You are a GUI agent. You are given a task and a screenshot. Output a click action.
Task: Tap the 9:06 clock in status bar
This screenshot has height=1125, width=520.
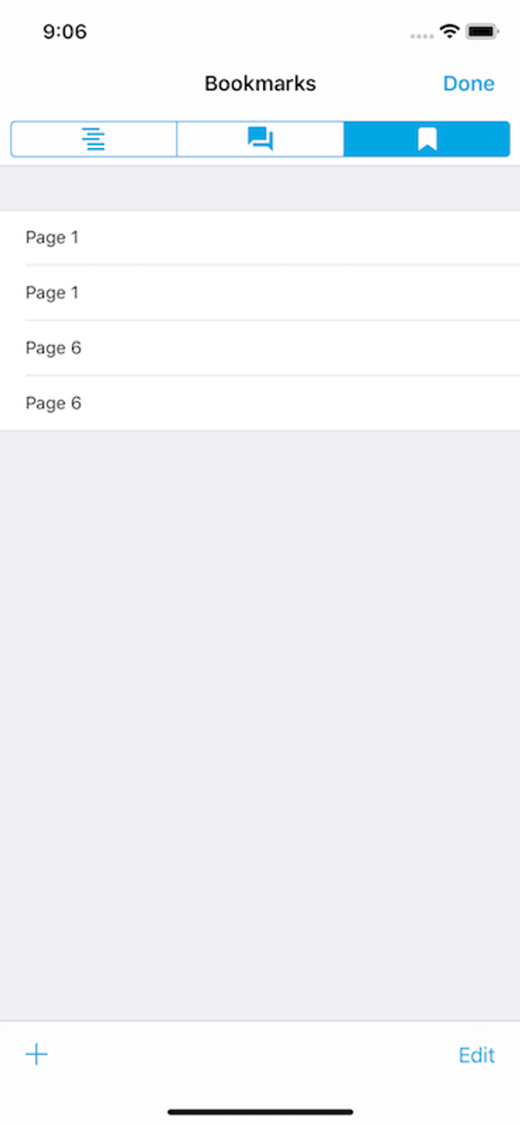pyautogui.click(x=64, y=31)
